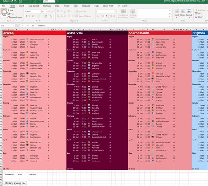The height and width of the screenshot is (186, 208).
Task: Click AutoSum sigma
Action: pos(200,10)
